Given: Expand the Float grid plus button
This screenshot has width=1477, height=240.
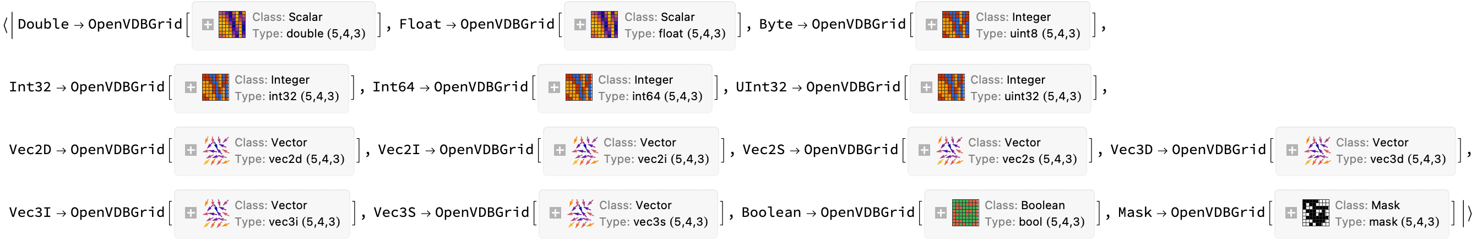Looking at the screenshot, I should pyautogui.click(x=580, y=25).
